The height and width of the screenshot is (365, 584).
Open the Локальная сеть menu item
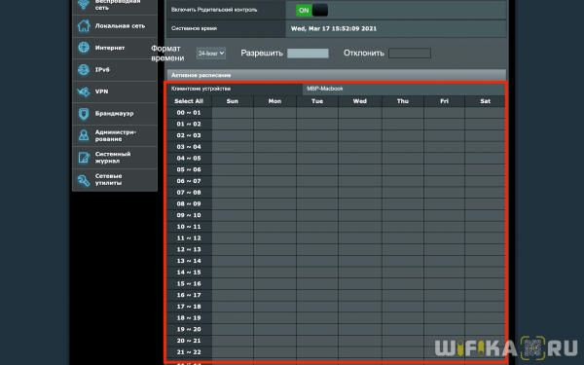pos(115,26)
